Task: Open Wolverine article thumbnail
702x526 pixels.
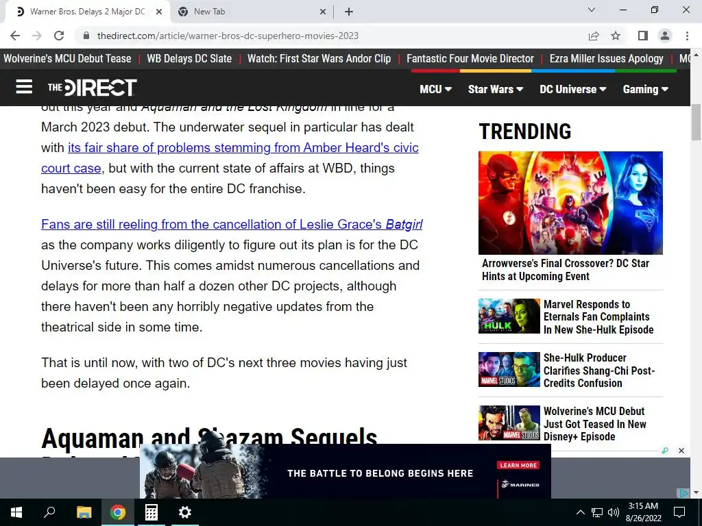Action: tap(509, 423)
